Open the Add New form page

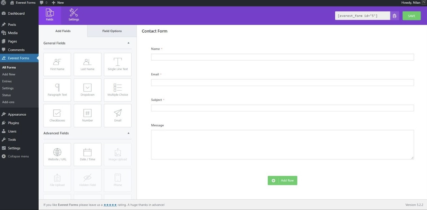pyautogui.click(x=9, y=74)
